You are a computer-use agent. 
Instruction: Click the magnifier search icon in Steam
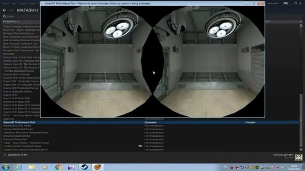4,17
